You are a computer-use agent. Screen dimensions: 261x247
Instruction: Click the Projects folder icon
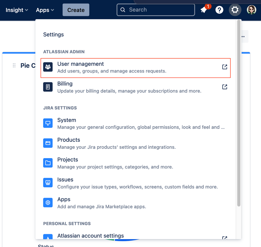tap(48, 163)
